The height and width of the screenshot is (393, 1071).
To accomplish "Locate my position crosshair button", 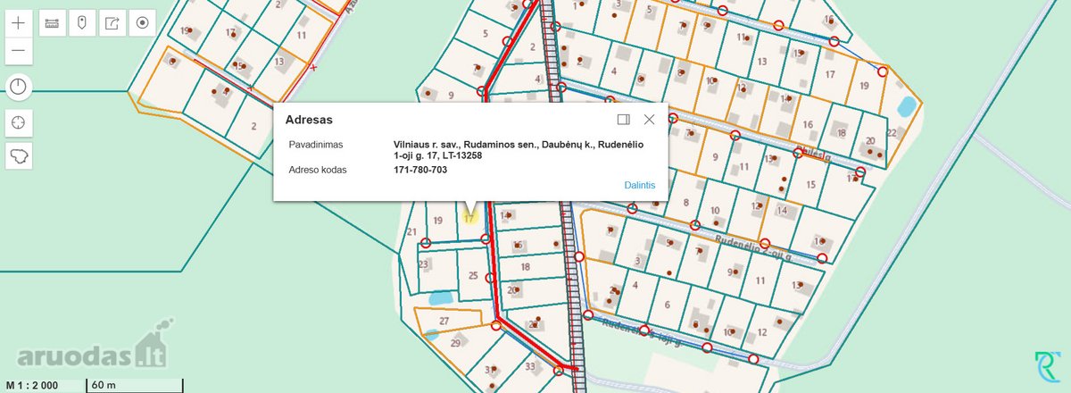I will (x=20, y=122).
